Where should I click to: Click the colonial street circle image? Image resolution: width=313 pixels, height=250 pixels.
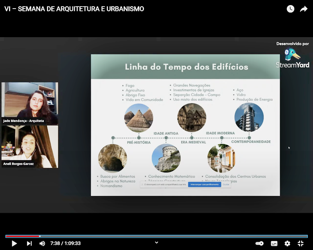click(x=221, y=158)
